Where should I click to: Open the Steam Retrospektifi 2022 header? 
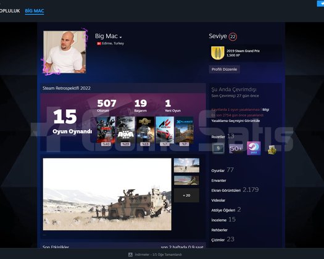(67, 88)
